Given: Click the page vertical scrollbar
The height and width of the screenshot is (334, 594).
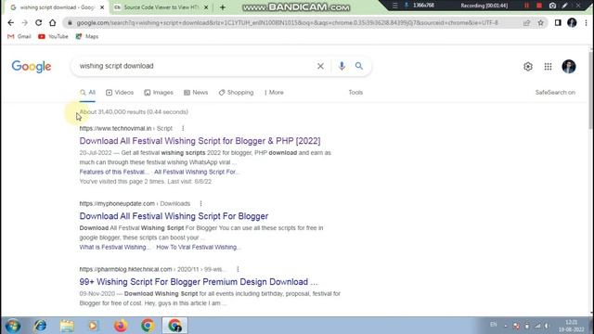Looking at the screenshot, I should [591, 91].
